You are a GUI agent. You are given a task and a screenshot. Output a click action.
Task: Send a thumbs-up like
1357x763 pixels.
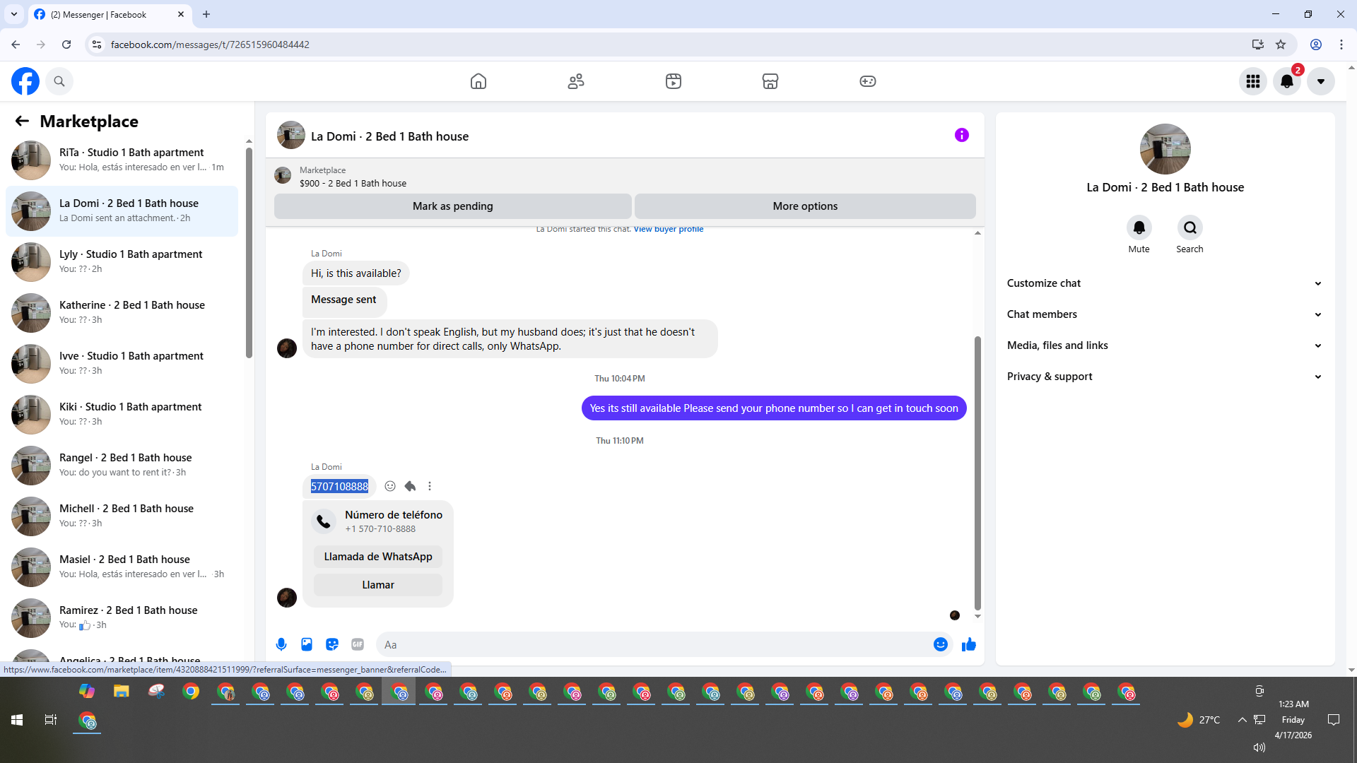(x=969, y=644)
